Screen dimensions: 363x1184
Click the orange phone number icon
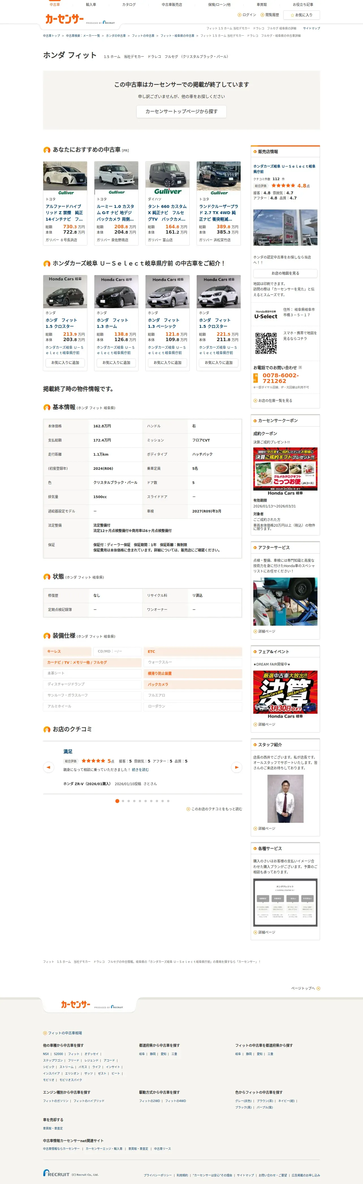[256, 378]
